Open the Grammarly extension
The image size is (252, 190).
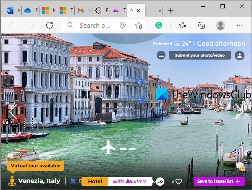(x=159, y=25)
